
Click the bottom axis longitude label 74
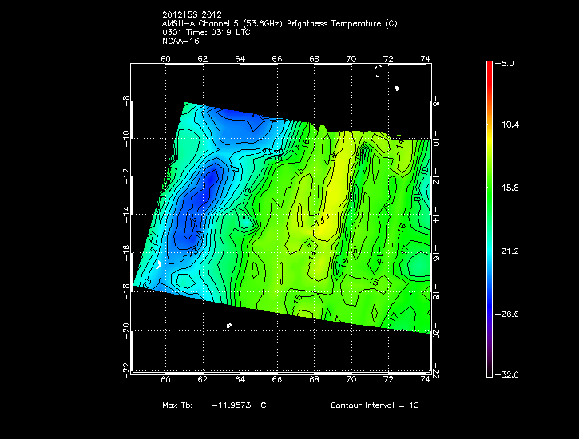pyautogui.click(x=426, y=380)
